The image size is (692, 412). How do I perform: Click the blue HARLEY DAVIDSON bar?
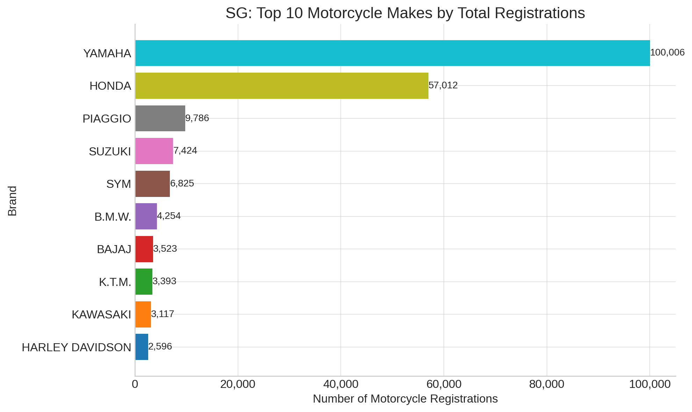142,347
